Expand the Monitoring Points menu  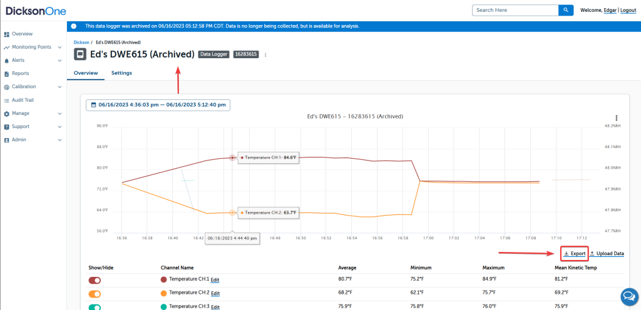(x=59, y=47)
